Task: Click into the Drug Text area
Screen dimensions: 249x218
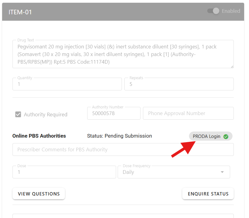Action: pos(122,54)
